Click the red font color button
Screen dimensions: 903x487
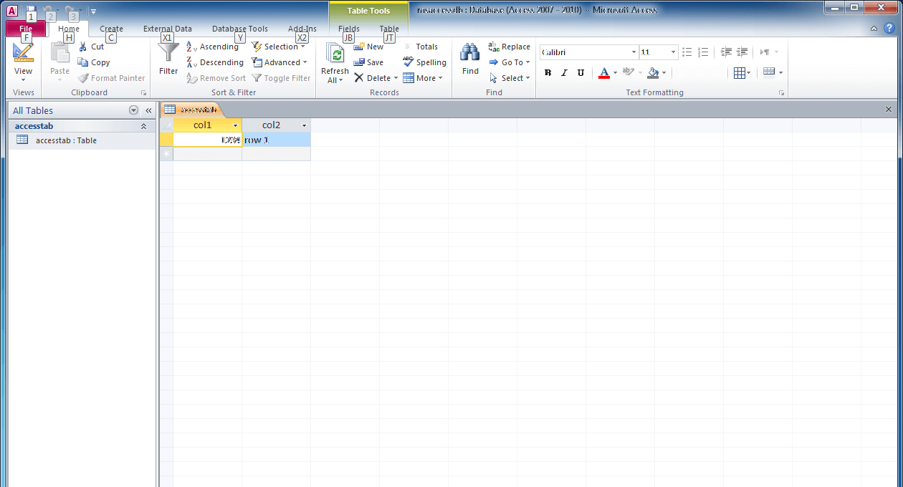[603, 73]
